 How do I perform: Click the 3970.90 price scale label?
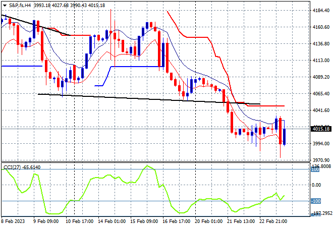coord(321,160)
